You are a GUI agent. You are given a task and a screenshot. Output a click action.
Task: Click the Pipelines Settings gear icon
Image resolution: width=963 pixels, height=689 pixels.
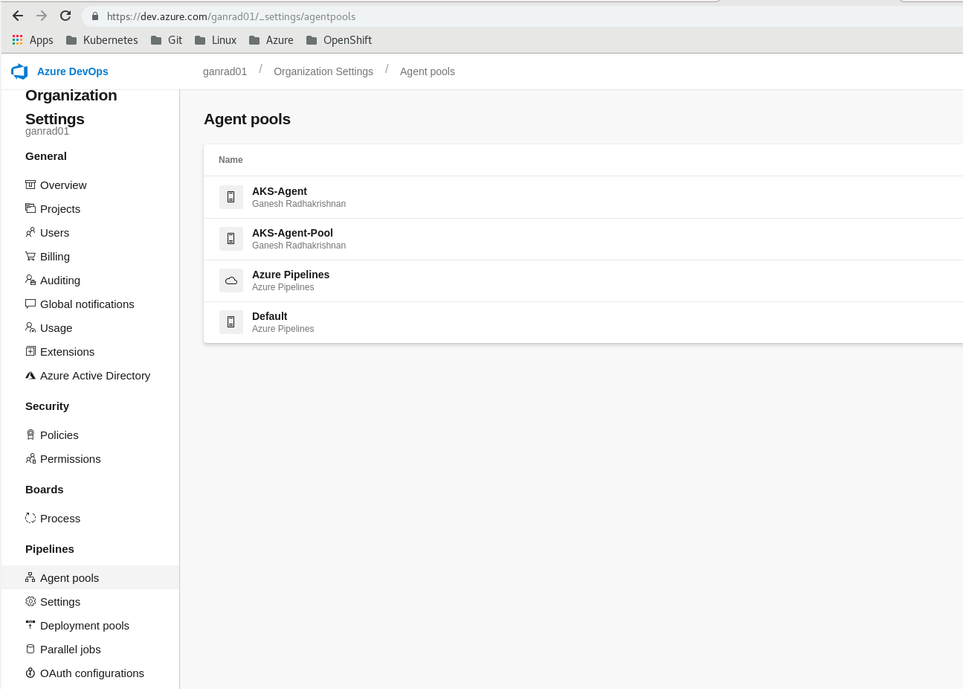30,601
